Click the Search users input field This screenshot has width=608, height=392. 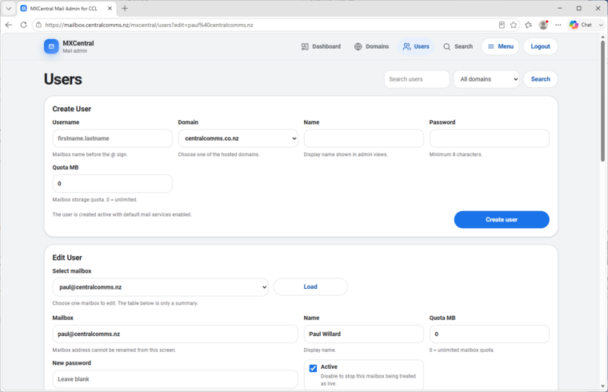417,79
